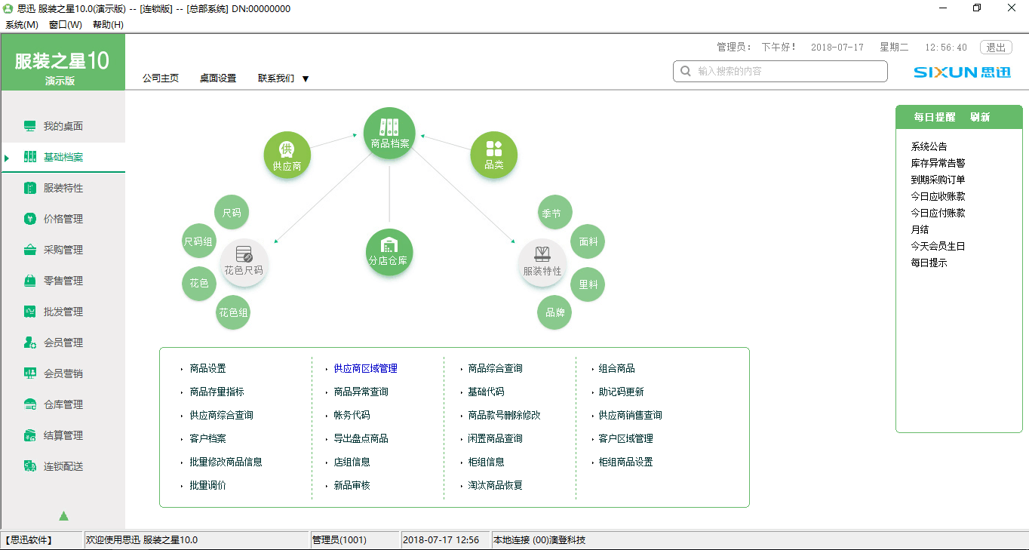
Task: Click the 服装特性 circle icon in diagram
Action: pyautogui.click(x=542, y=263)
